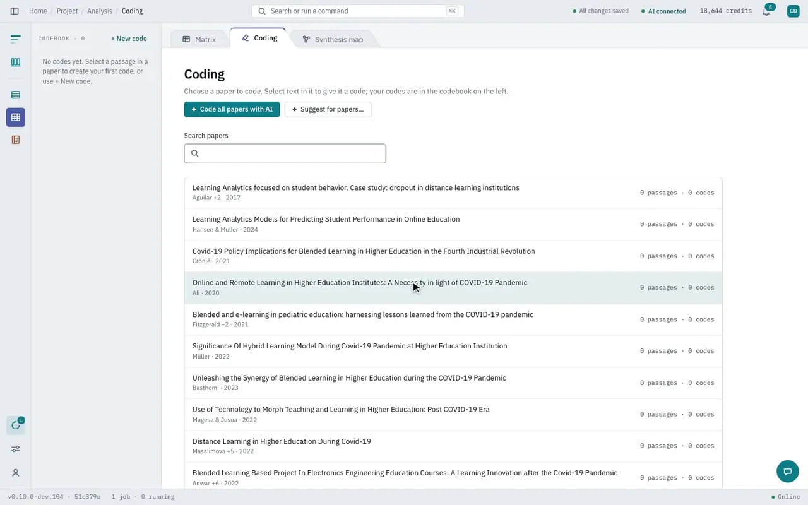Go to Analysis in breadcrumb

tap(100, 11)
